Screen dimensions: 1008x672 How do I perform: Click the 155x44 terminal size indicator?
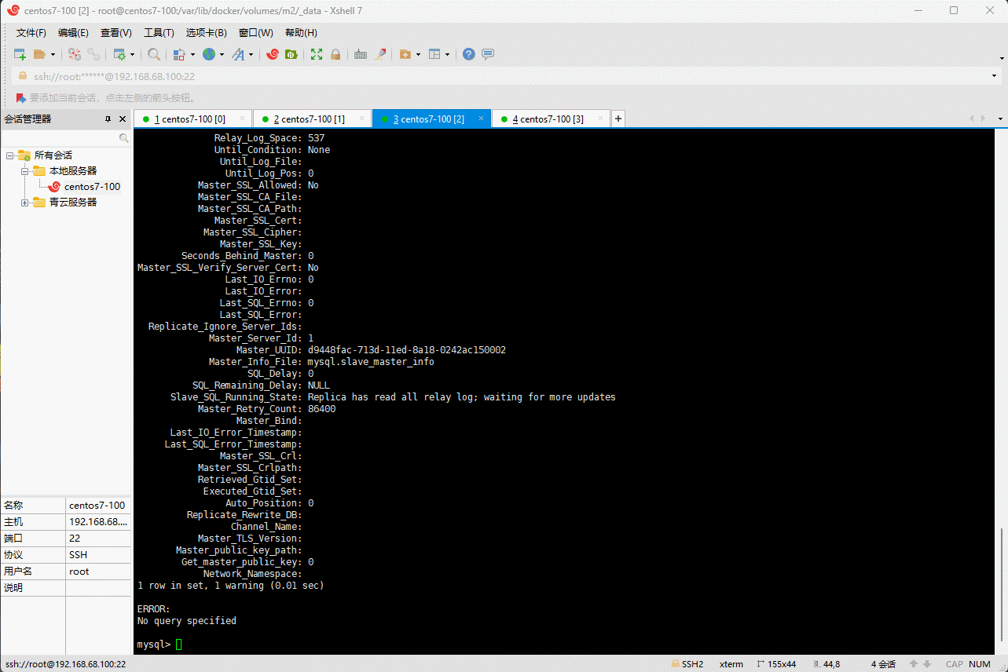coord(777,664)
